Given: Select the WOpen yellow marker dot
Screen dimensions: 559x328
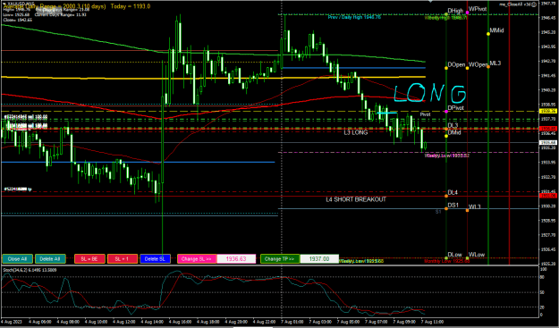Looking at the screenshot, I should pyautogui.click(x=467, y=68).
